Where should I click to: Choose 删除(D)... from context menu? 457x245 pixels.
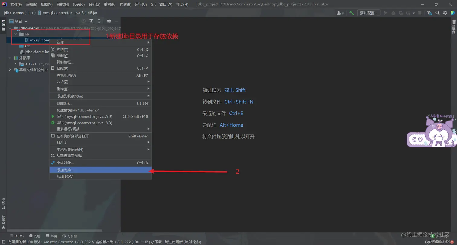[100, 103]
